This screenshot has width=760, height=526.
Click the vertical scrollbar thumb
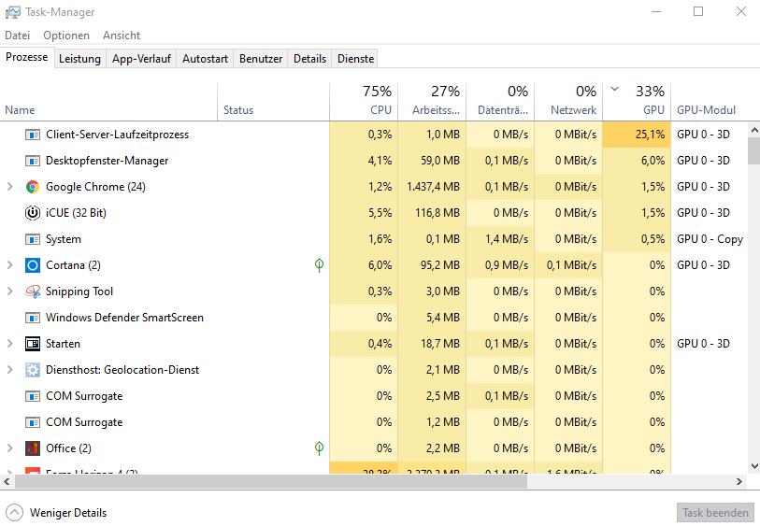point(754,150)
